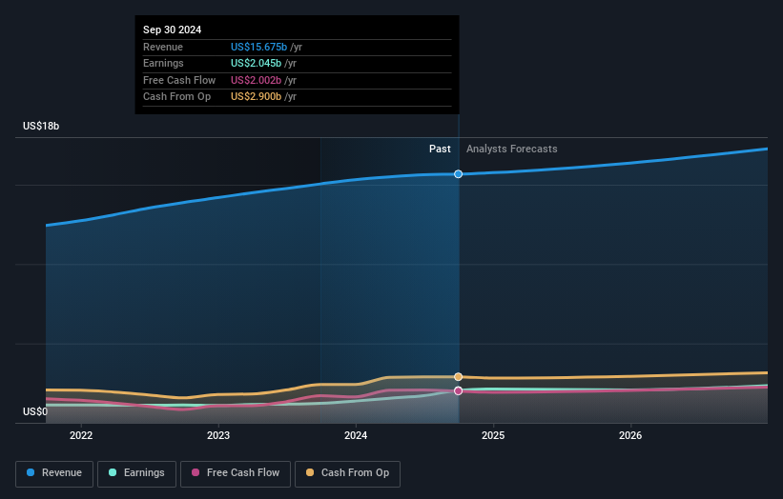Click the 2023 x-axis label

click(218, 436)
